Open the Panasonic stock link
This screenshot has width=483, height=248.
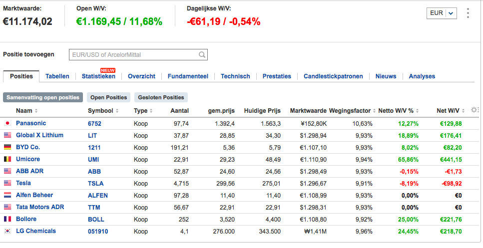point(31,123)
